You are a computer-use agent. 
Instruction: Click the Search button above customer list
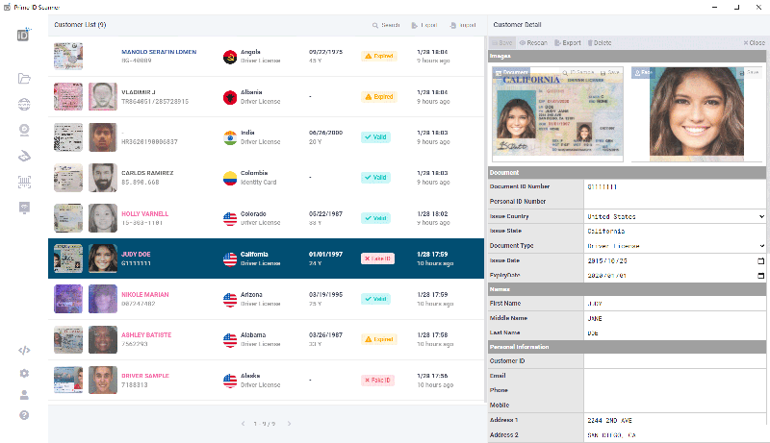point(386,24)
